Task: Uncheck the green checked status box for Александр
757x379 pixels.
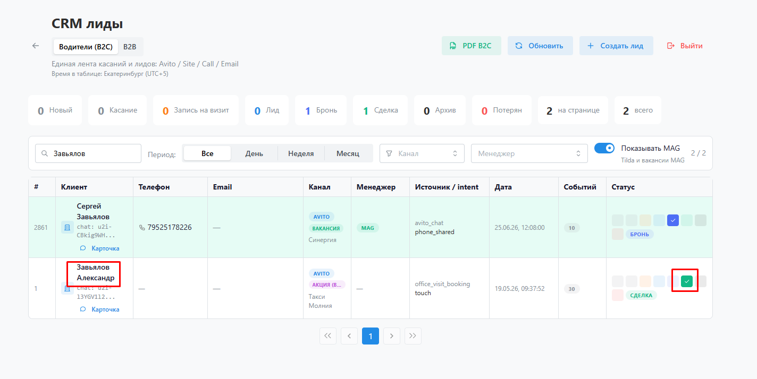Action: pos(687,281)
